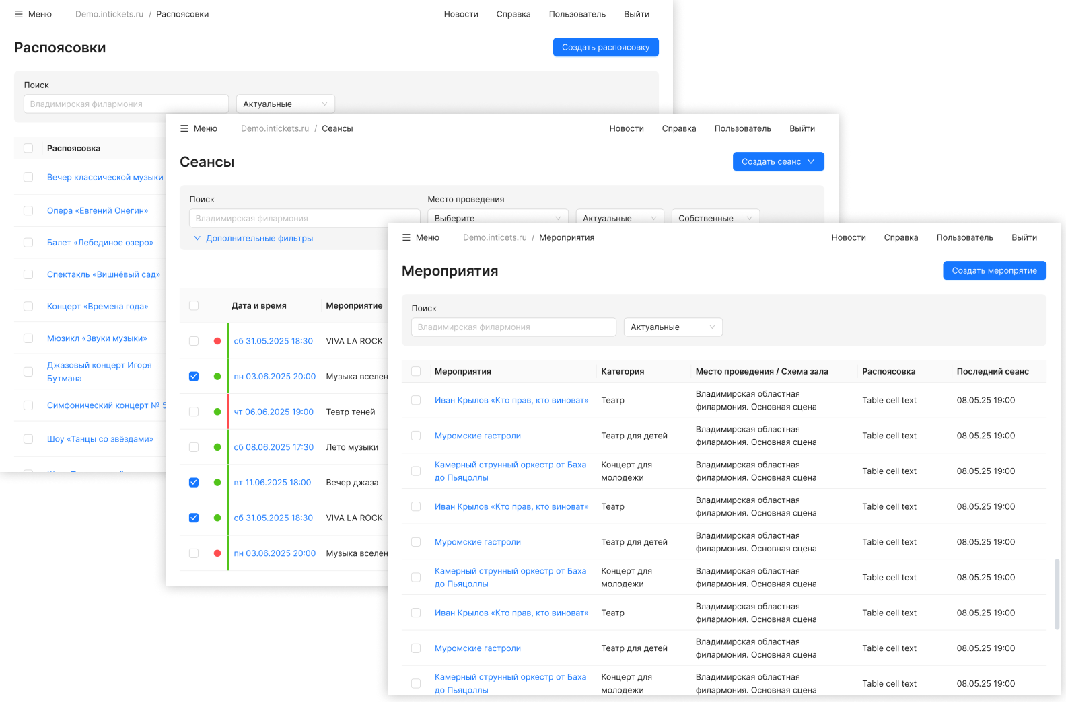Click arrow icon on Создать сеанс button
This screenshot has height=702, width=1066.
[x=811, y=161]
